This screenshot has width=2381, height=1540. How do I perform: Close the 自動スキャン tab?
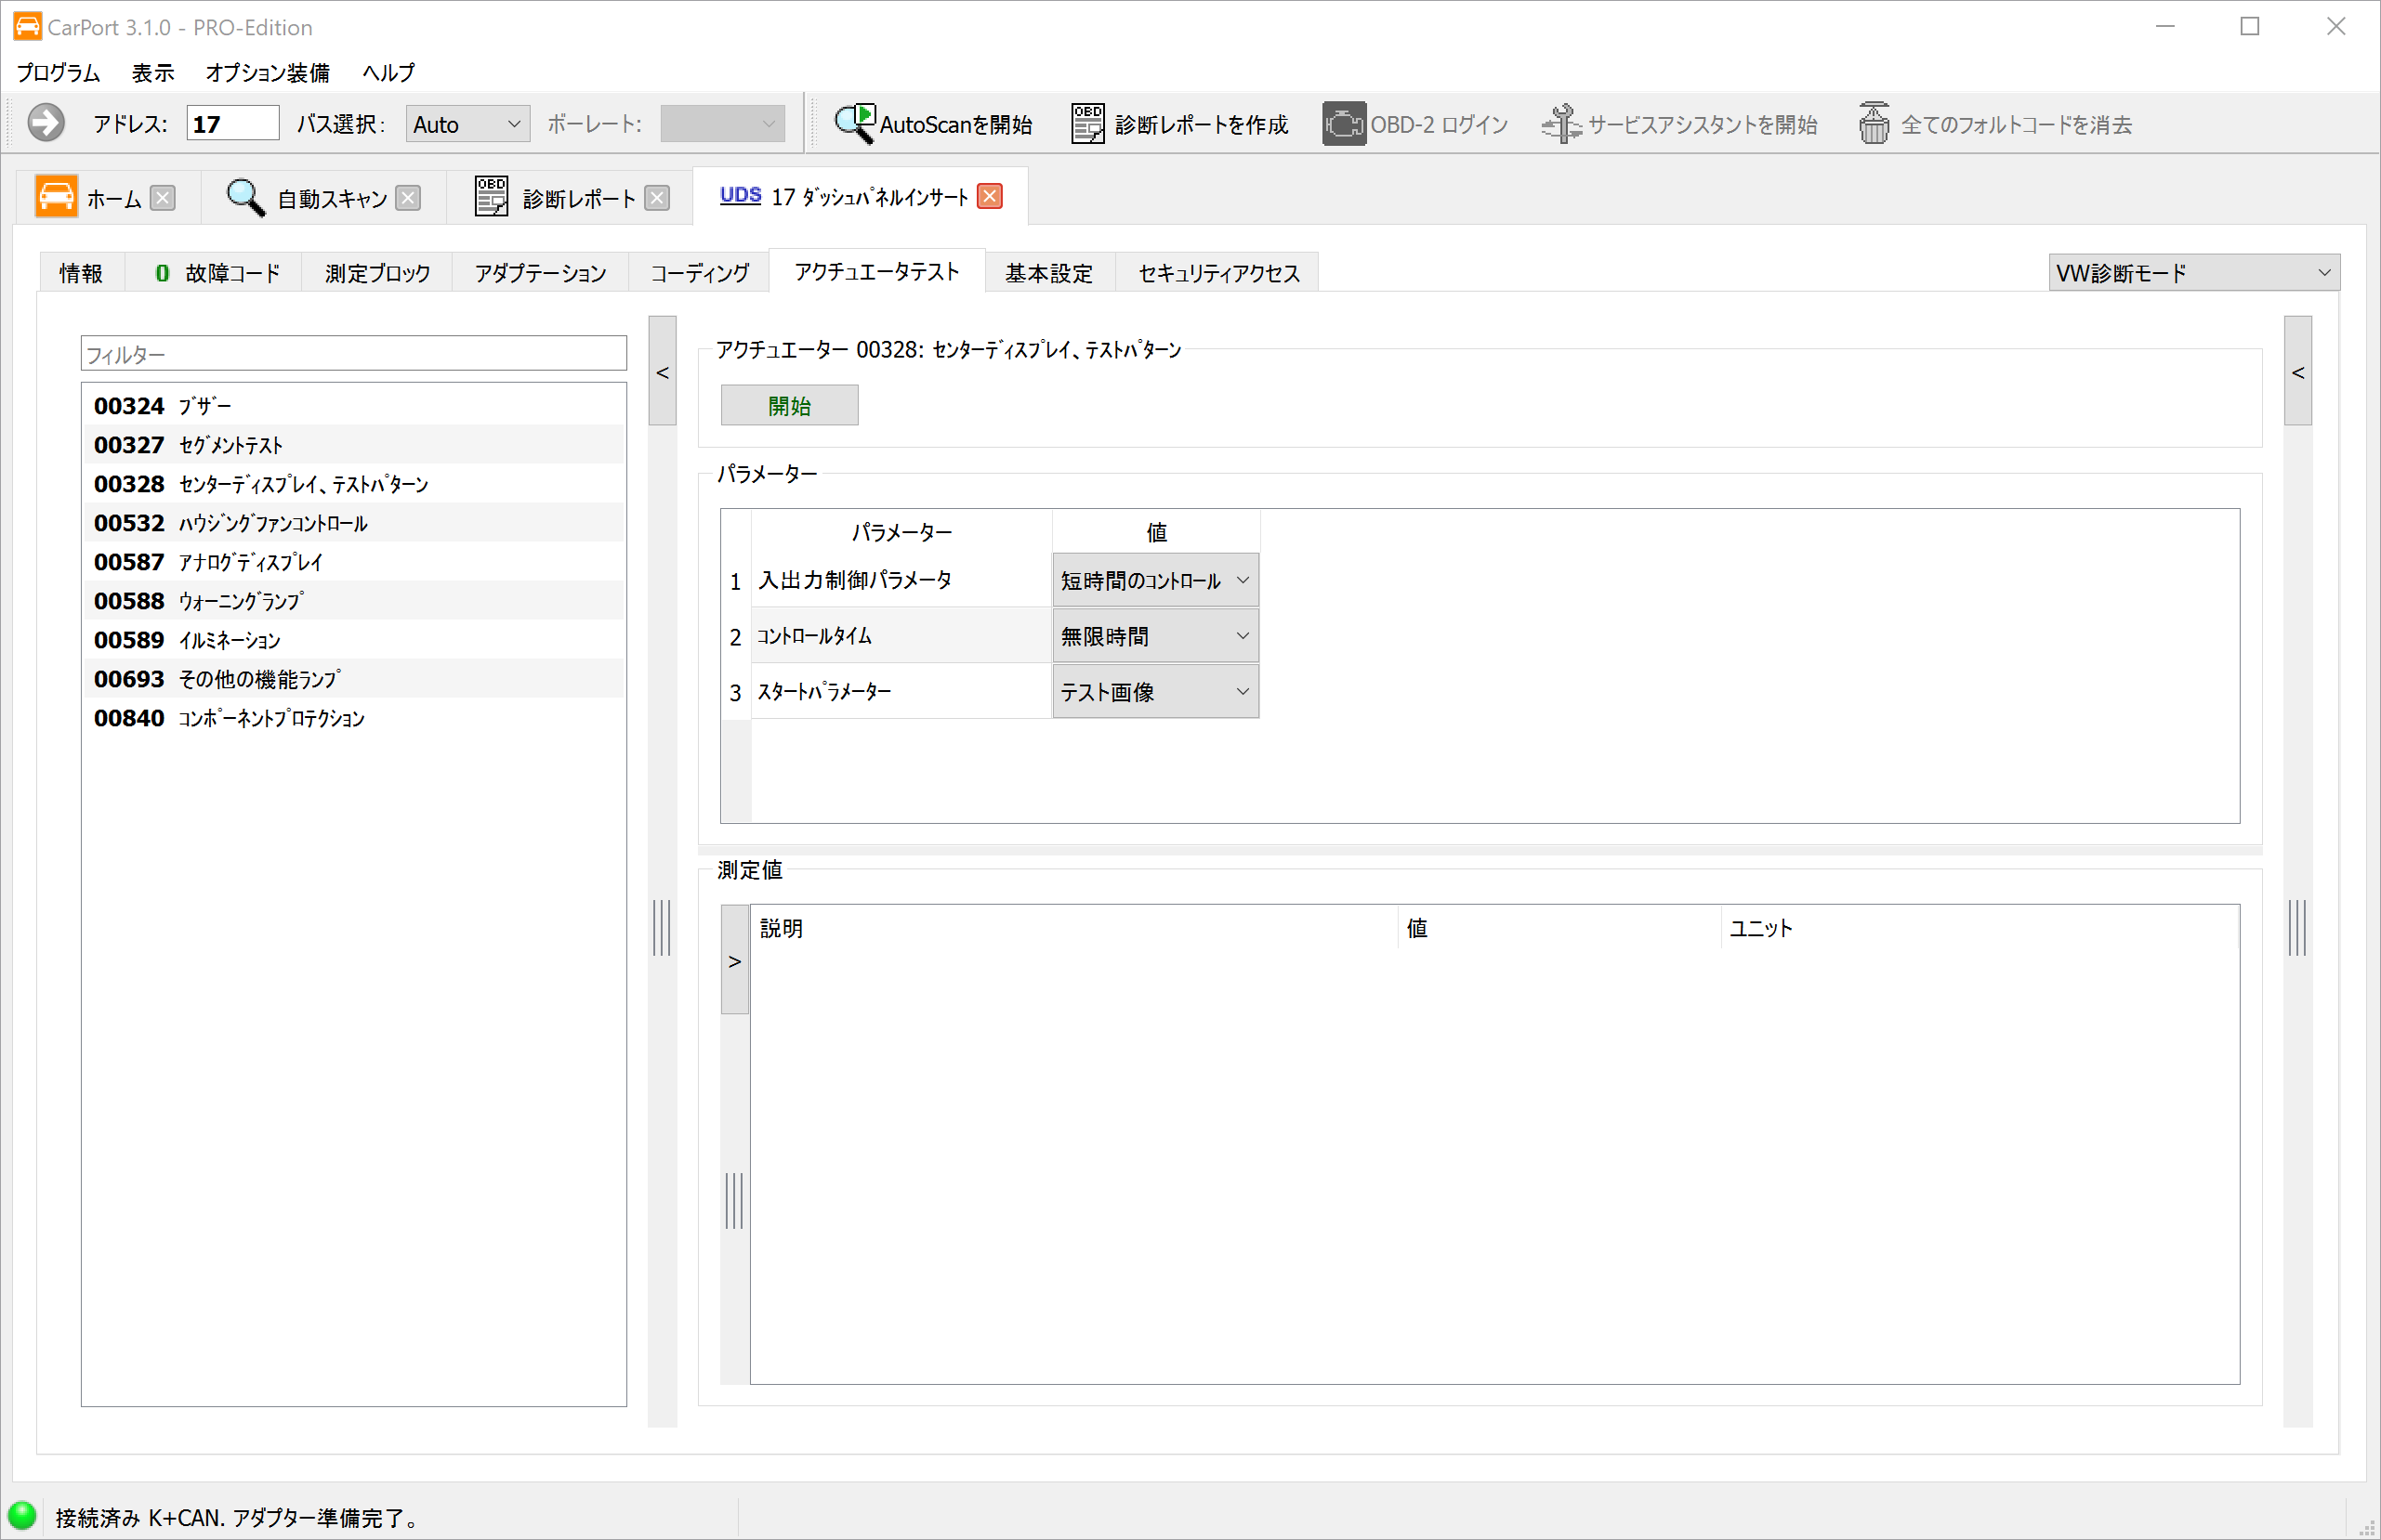pyautogui.click(x=408, y=198)
